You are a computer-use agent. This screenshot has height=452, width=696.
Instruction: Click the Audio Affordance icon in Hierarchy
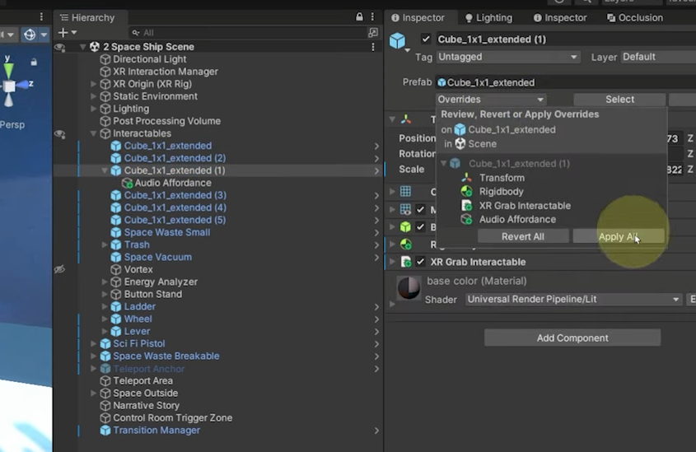(x=127, y=183)
